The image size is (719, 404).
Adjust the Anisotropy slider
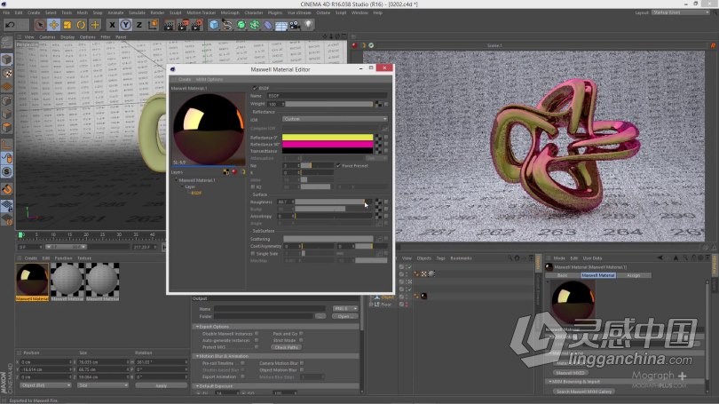(x=334, y=216)
